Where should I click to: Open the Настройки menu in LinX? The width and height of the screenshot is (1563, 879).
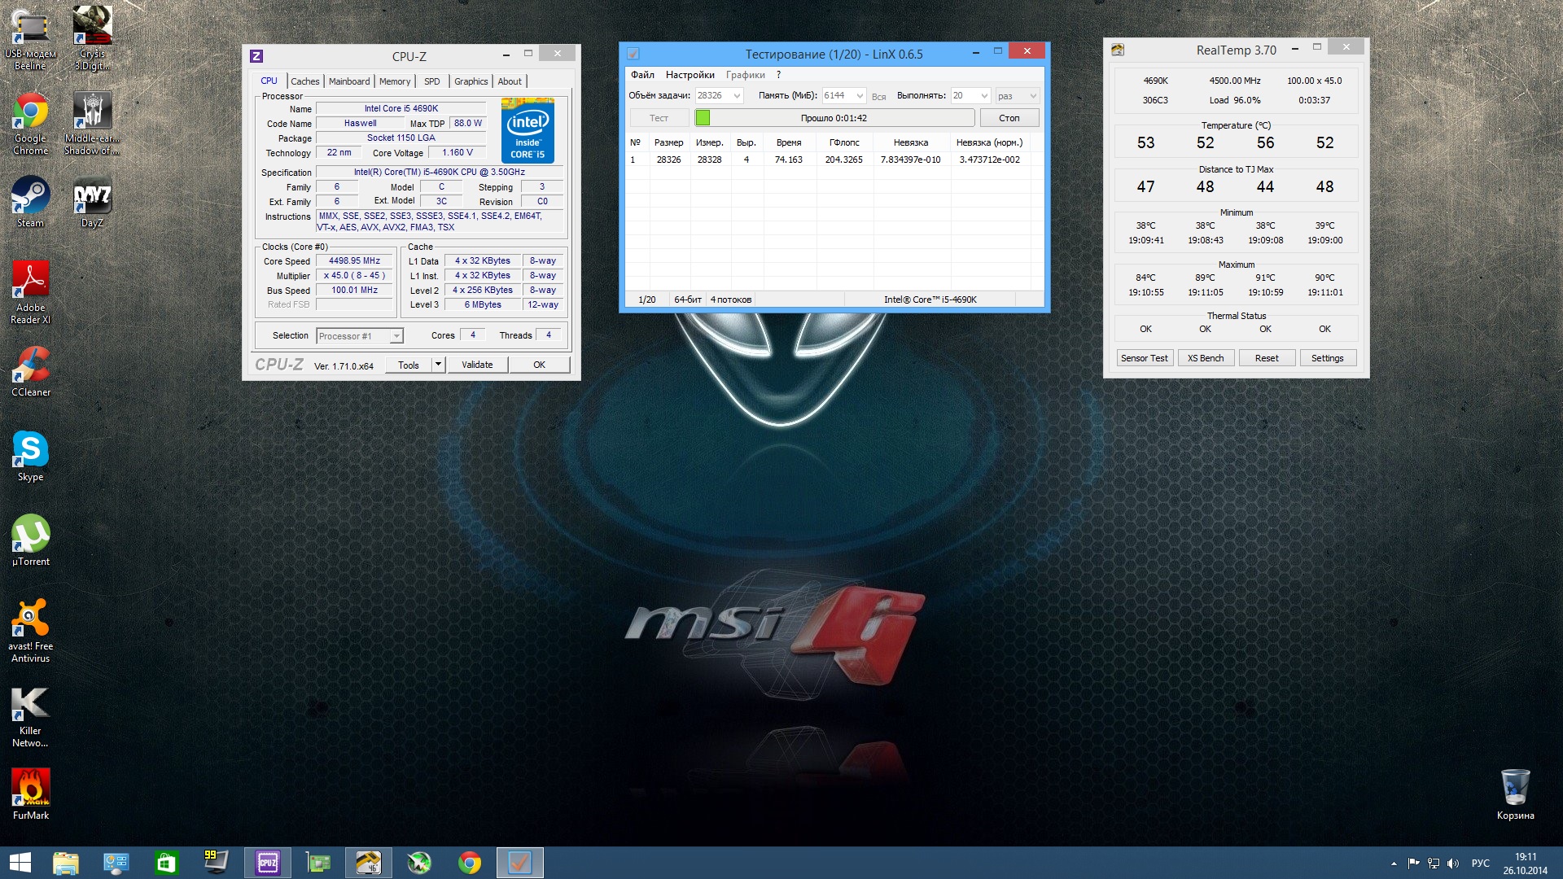pyautogui.click(x=690, y=75)
